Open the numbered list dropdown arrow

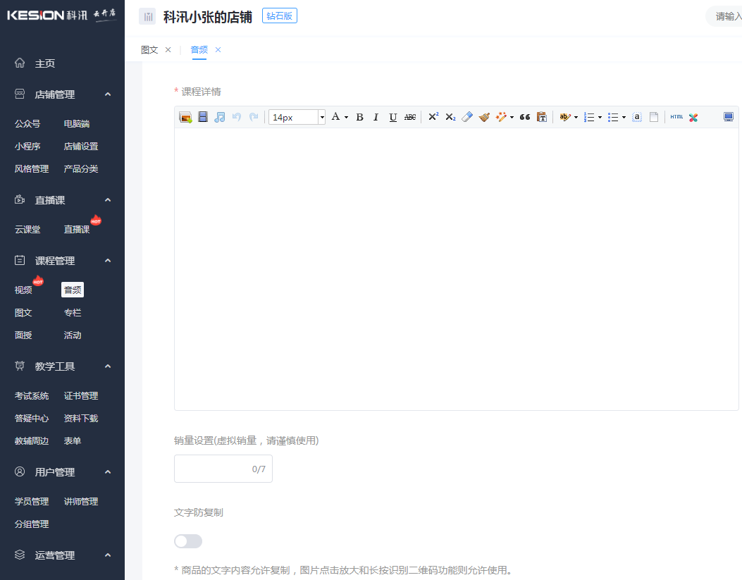(x=600, y=117)
